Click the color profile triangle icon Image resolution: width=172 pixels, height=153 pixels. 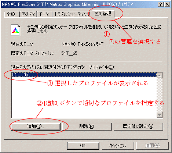click(x=15, y=30)
